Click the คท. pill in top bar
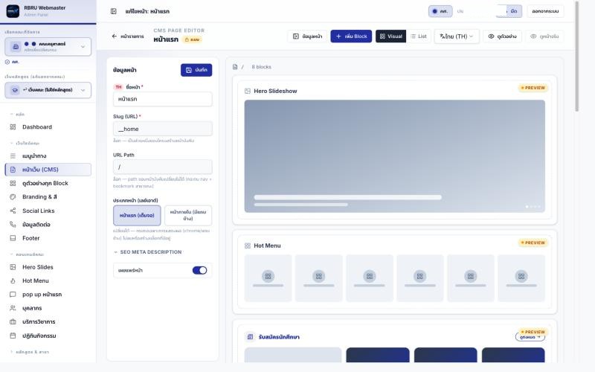Image resolution: width=595 pixels, height=372 pixels. coord(440,11)
